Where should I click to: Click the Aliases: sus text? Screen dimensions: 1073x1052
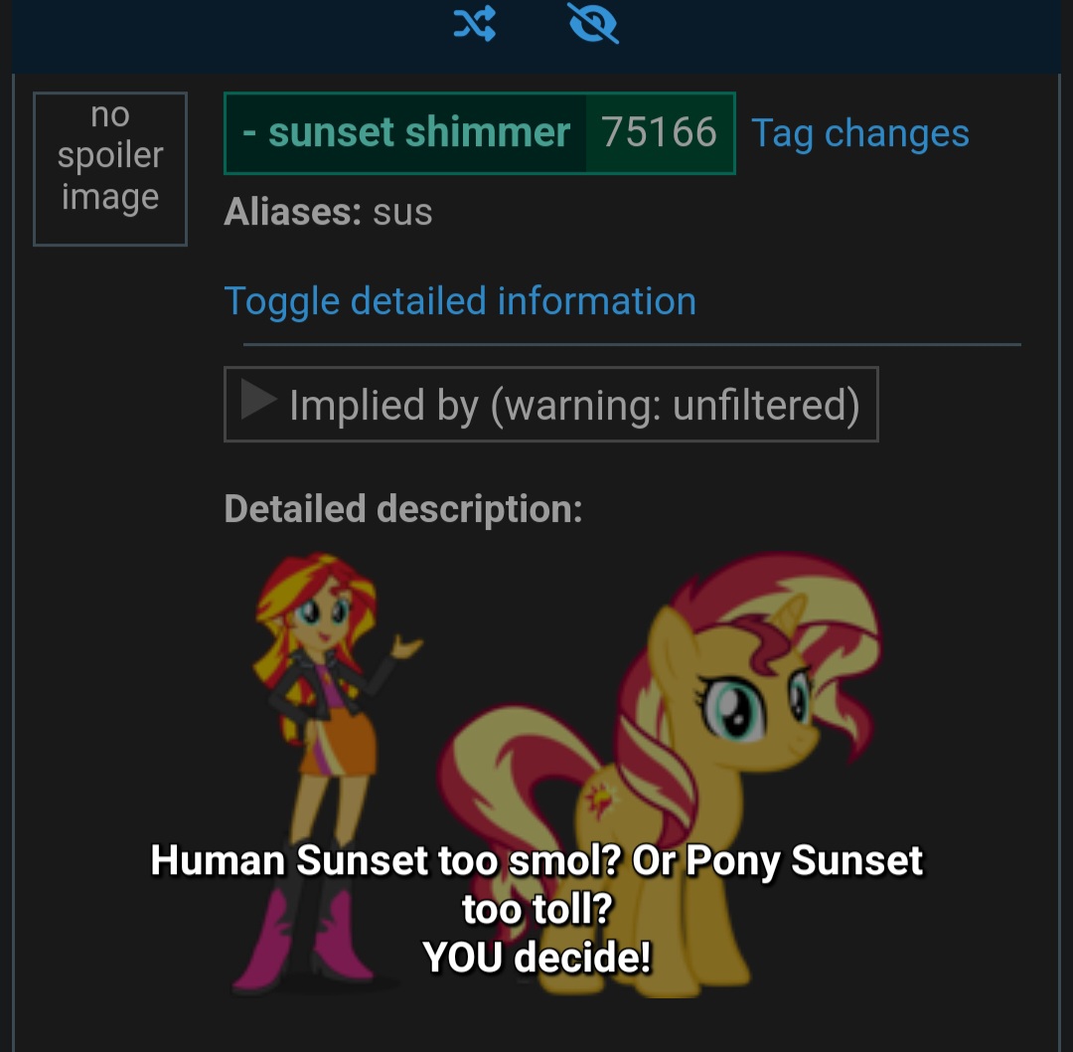(x=328, y=212)
